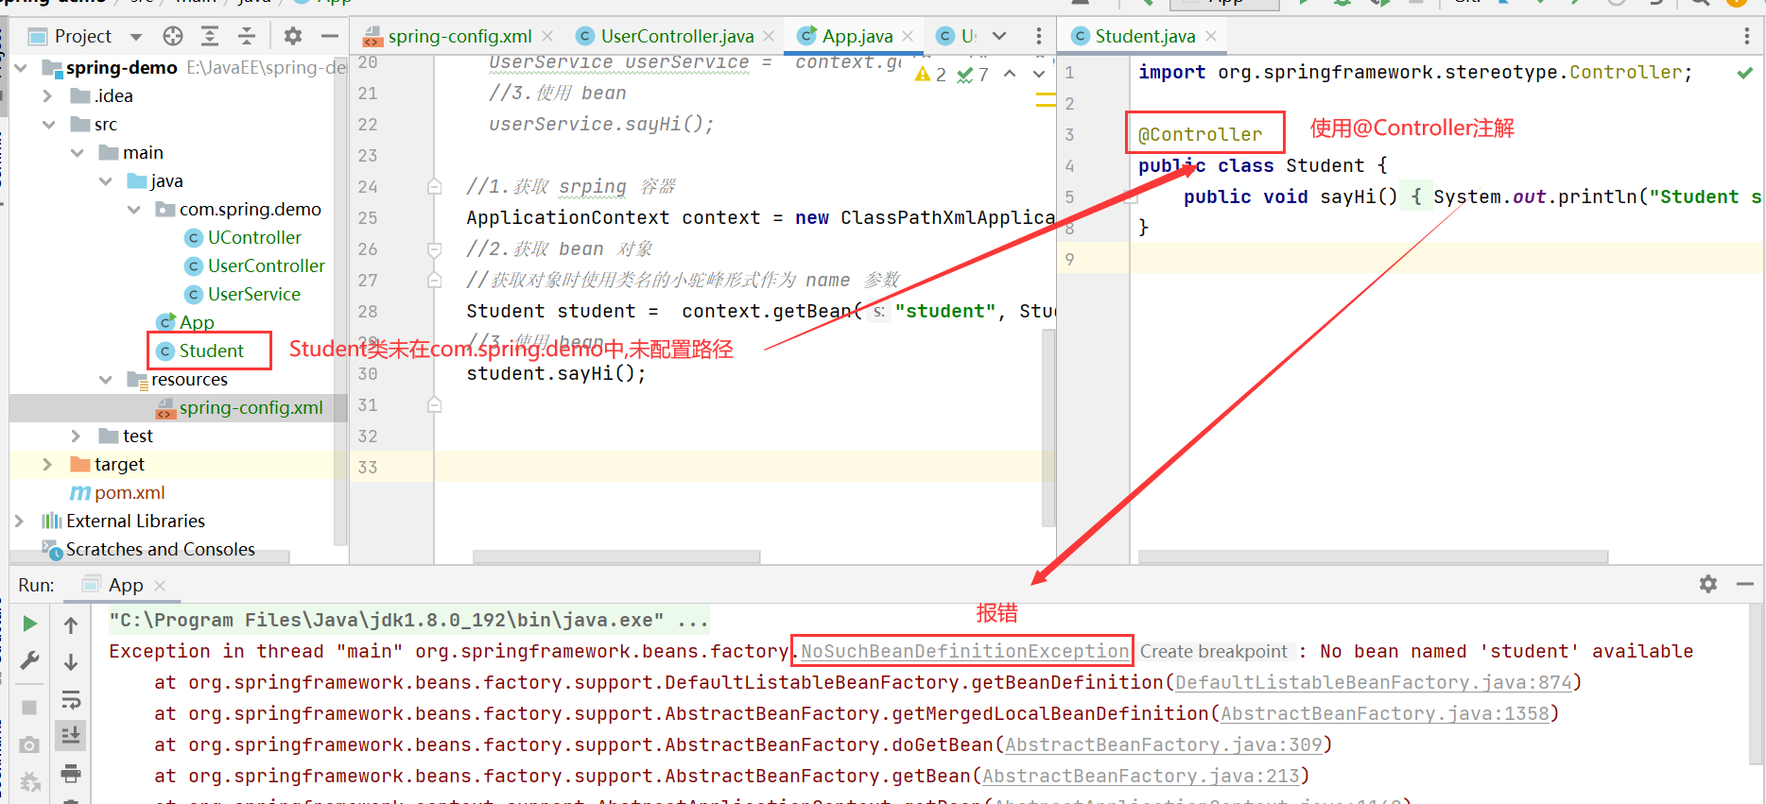Open editor tabs more options menu
This screenshot has height=804, width=1766.
pos(1039,36)
